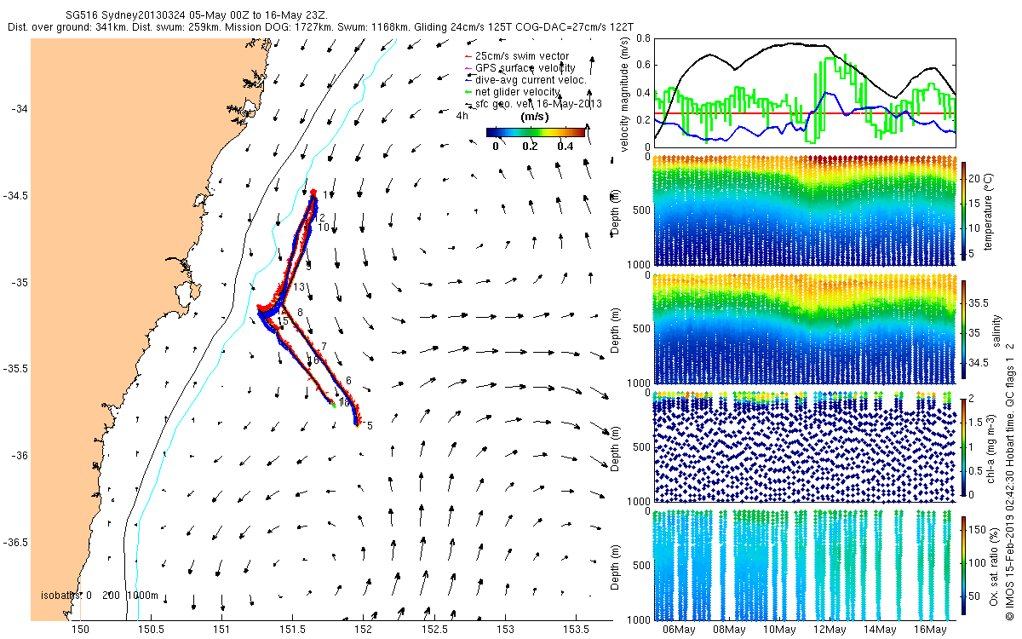Click the oxygen saturation depth-section plot

(803, 566)
